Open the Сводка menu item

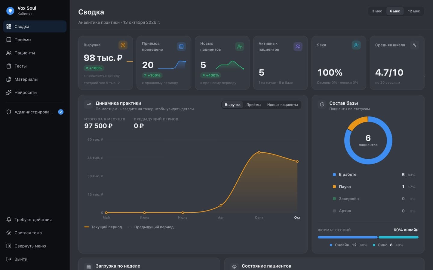pyautogui.click(x=35, y=26)
